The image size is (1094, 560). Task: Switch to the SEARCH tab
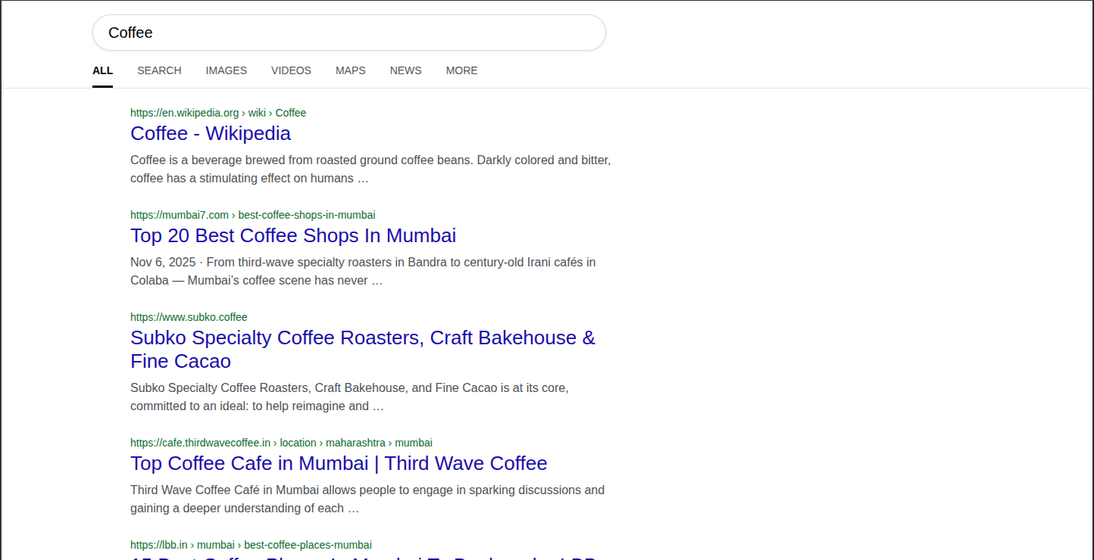click(159, 70)
